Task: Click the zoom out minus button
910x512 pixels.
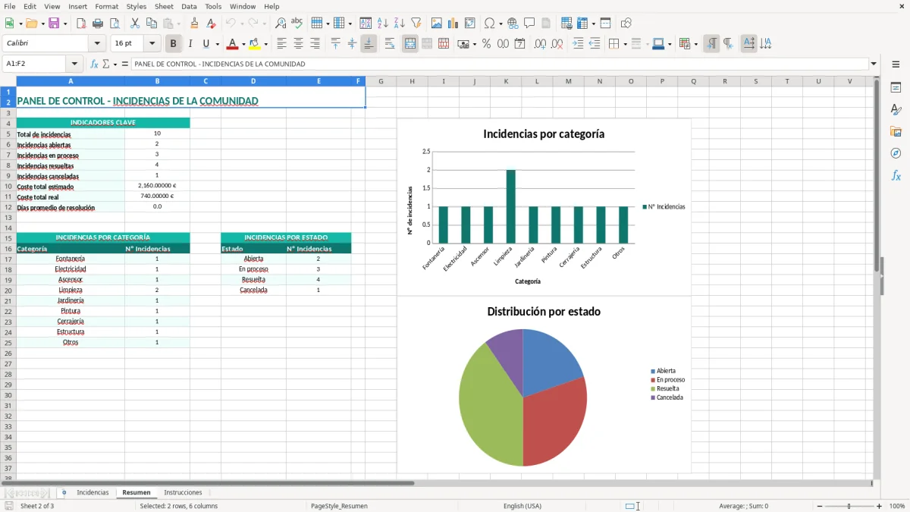Action: [x=820, y=506]
